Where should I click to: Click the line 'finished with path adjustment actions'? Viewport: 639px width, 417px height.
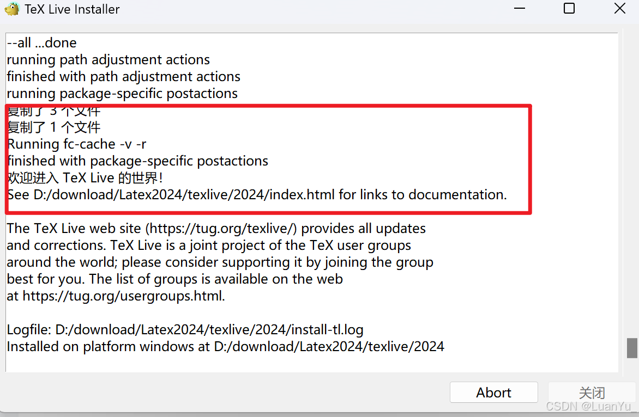coord(123,76)
